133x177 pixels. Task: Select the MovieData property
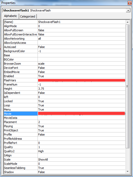click(x=21, y=118)
